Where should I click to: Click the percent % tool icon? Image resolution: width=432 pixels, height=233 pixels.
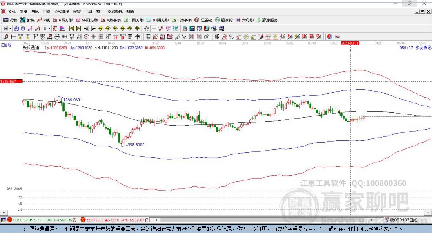[x=232, y=37]
